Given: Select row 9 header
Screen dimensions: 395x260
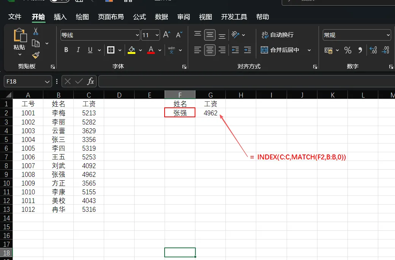Looking at the screenshot, I should [x=6, y=175].
